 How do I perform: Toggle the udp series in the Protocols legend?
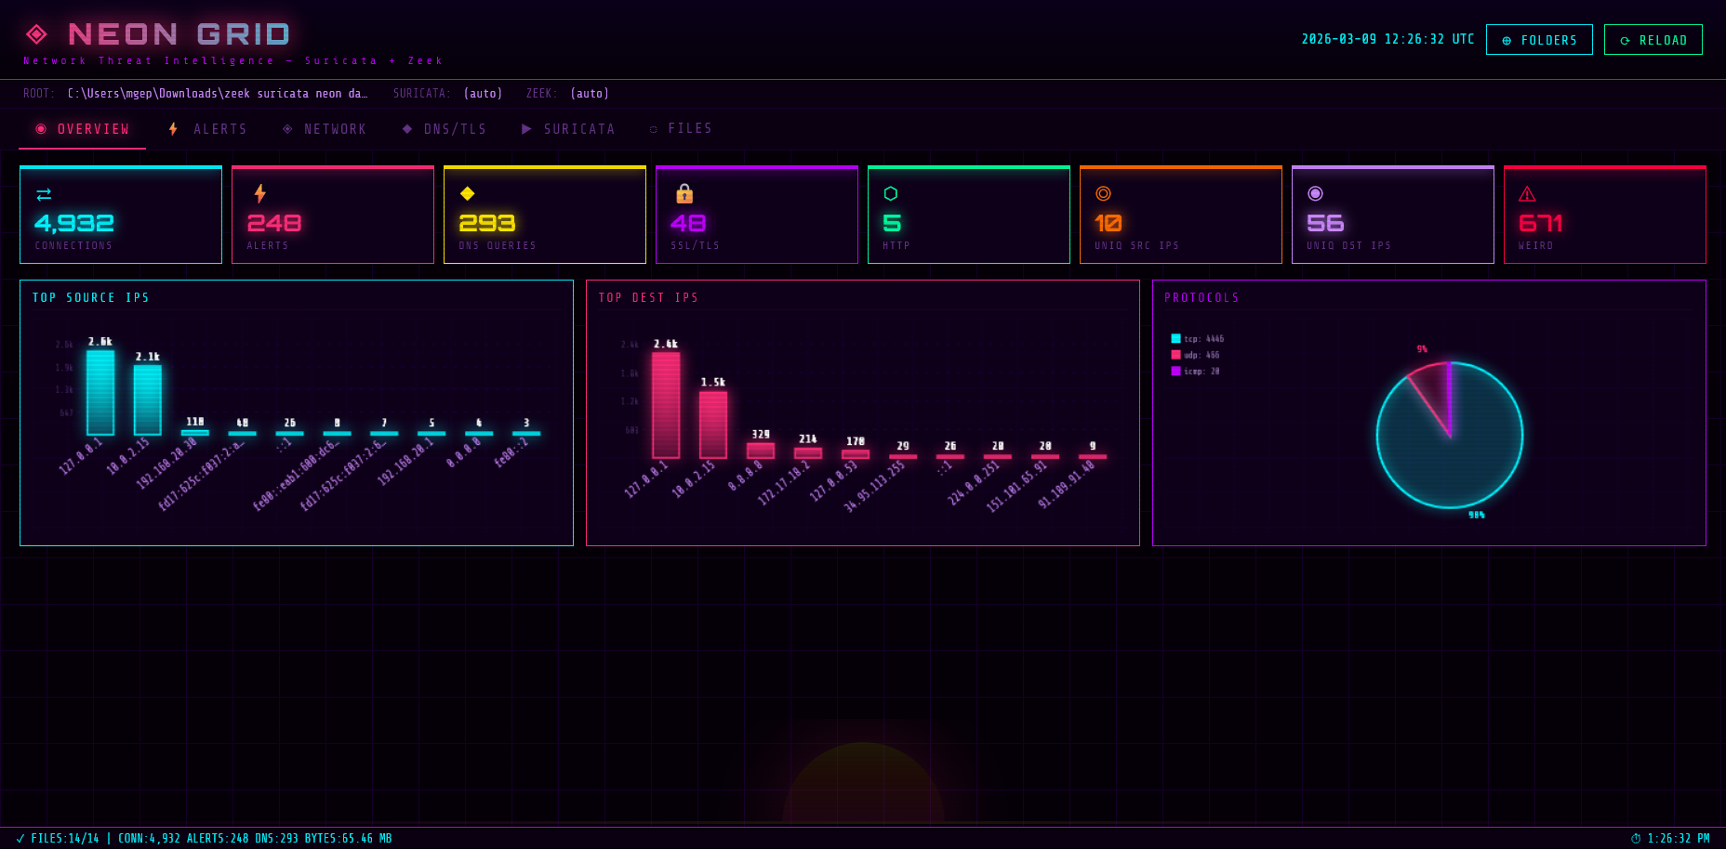(1194, 354)
